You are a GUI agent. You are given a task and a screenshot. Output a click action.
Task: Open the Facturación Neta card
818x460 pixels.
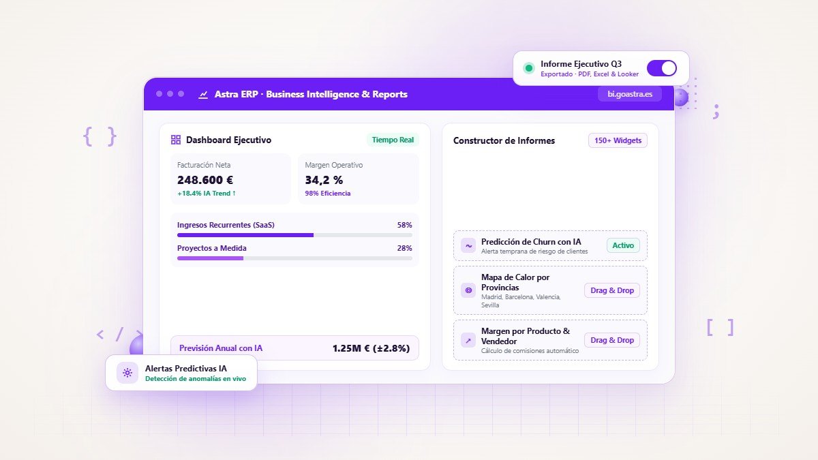click(x=230, y=179)
